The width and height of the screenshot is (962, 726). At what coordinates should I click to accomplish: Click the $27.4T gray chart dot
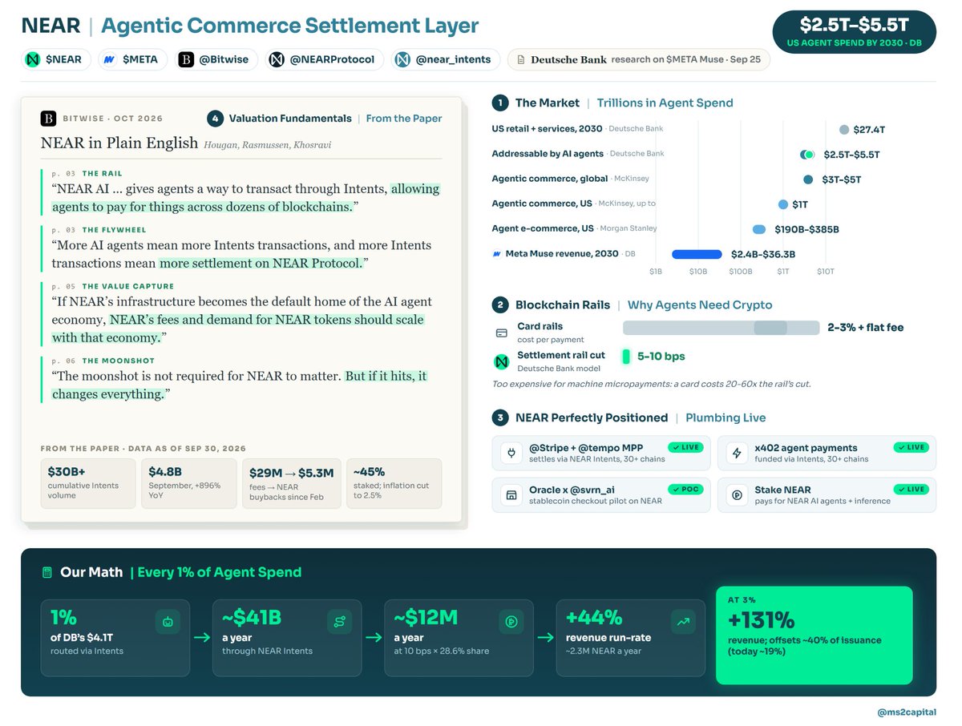pos(843,130)
